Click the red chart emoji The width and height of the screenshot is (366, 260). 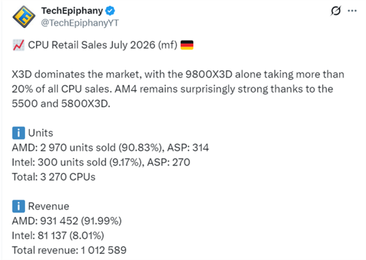pos(18,45)
